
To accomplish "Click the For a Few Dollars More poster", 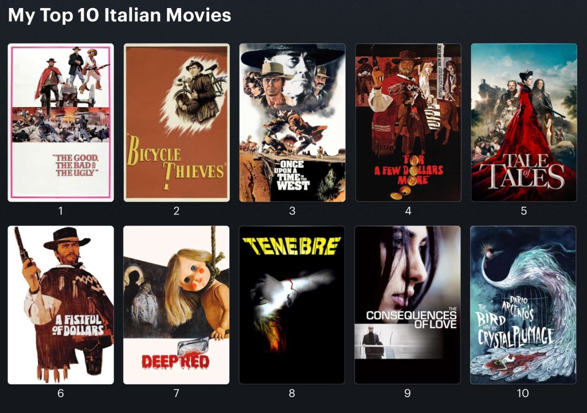I will tap(408, 123).
